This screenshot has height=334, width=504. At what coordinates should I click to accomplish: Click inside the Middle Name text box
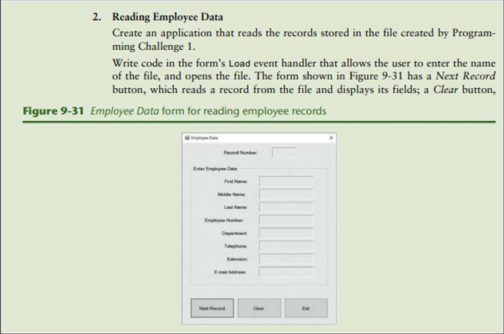(x=286, y=194)
